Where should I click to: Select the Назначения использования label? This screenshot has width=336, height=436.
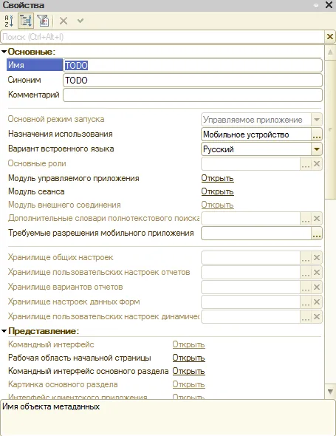[x=61, y=134]
